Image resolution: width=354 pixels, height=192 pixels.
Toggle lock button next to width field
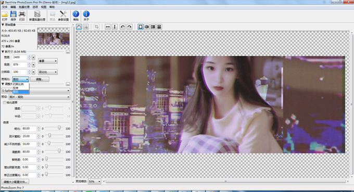click(x=33, y=57)
